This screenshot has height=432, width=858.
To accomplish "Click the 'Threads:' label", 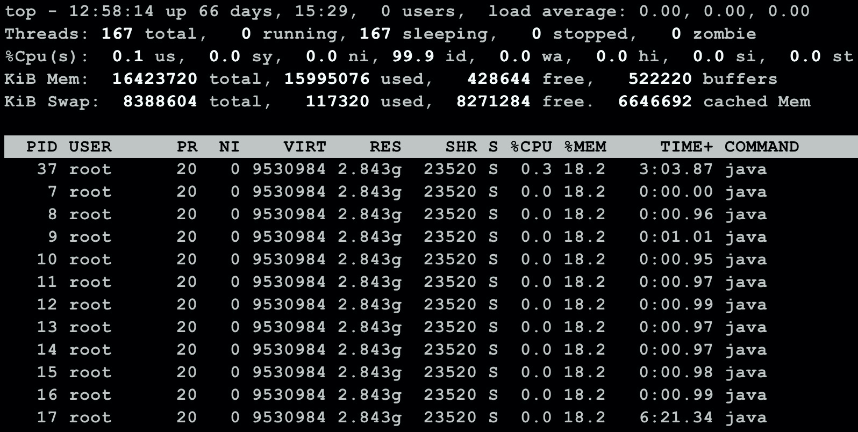I will [x=47, y=34].
